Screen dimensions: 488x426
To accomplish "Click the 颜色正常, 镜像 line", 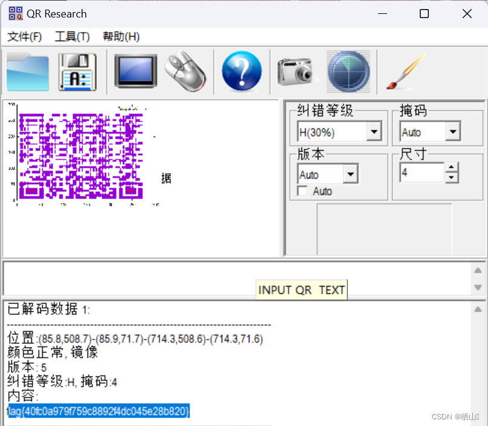I will [53, 352].
